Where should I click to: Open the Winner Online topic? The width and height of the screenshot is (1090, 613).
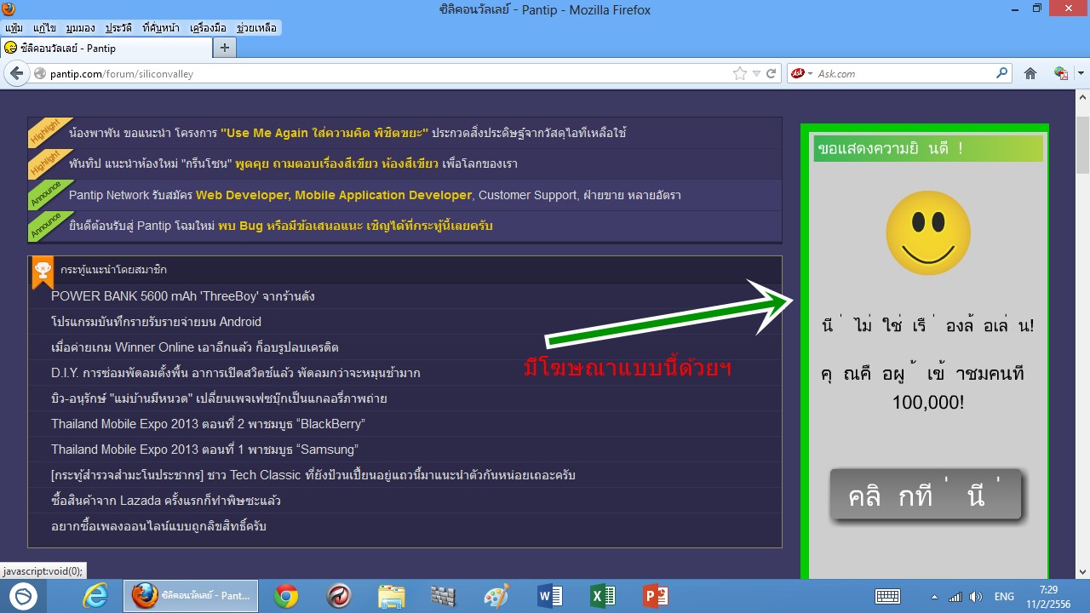point(195,347)
